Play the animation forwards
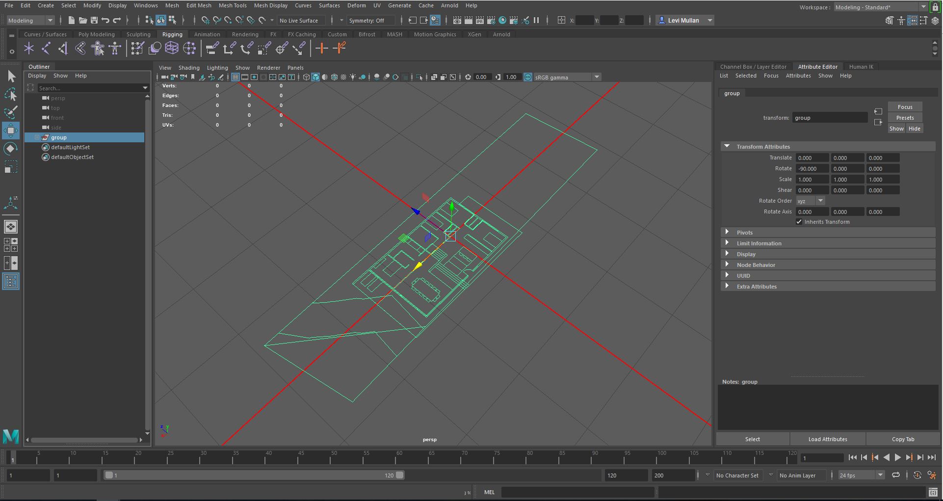The height and width of the screenshot is (501, 943). tap(897, 457)
